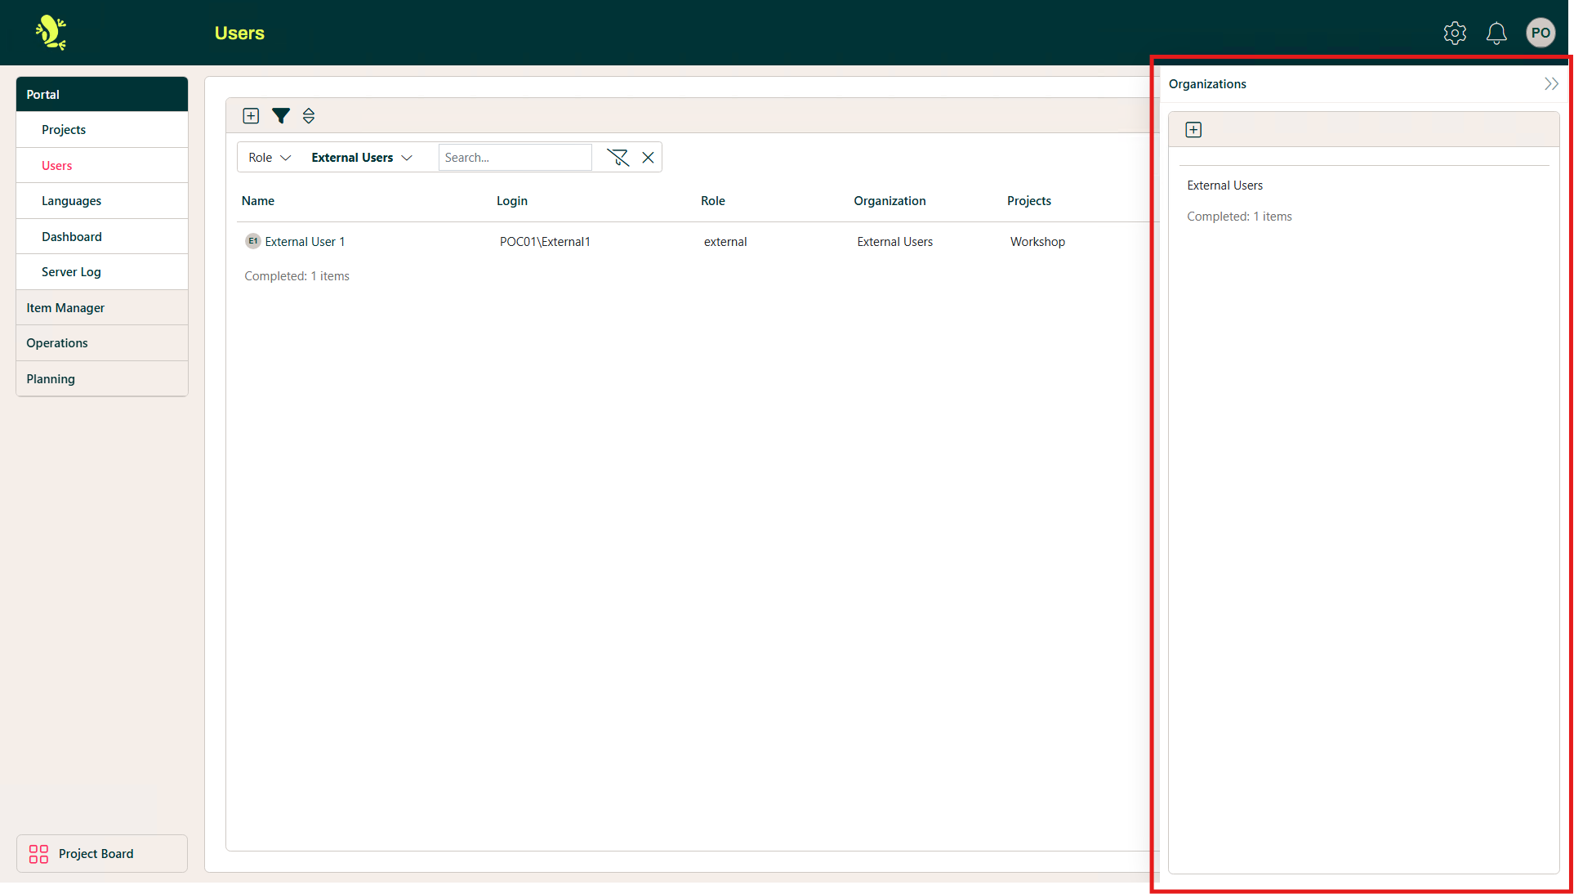Click in the Search field
Viewport: 1574px width, 894px height.
click(x=515, y=158)
